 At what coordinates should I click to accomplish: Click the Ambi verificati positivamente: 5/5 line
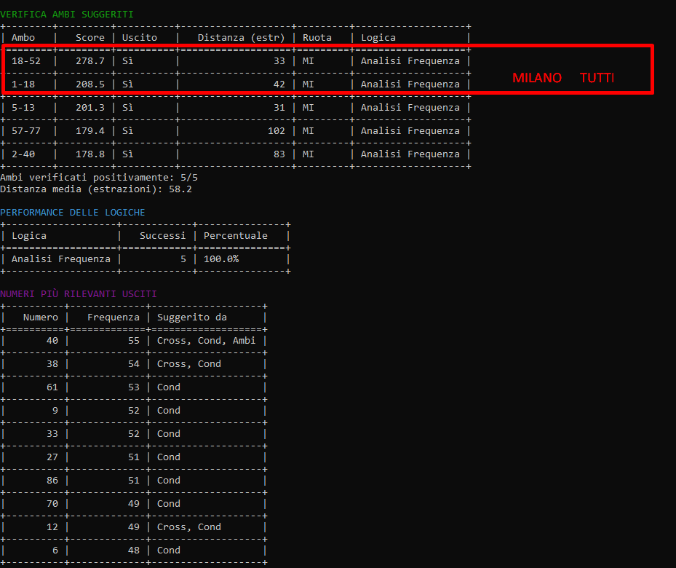coord(99,177)
